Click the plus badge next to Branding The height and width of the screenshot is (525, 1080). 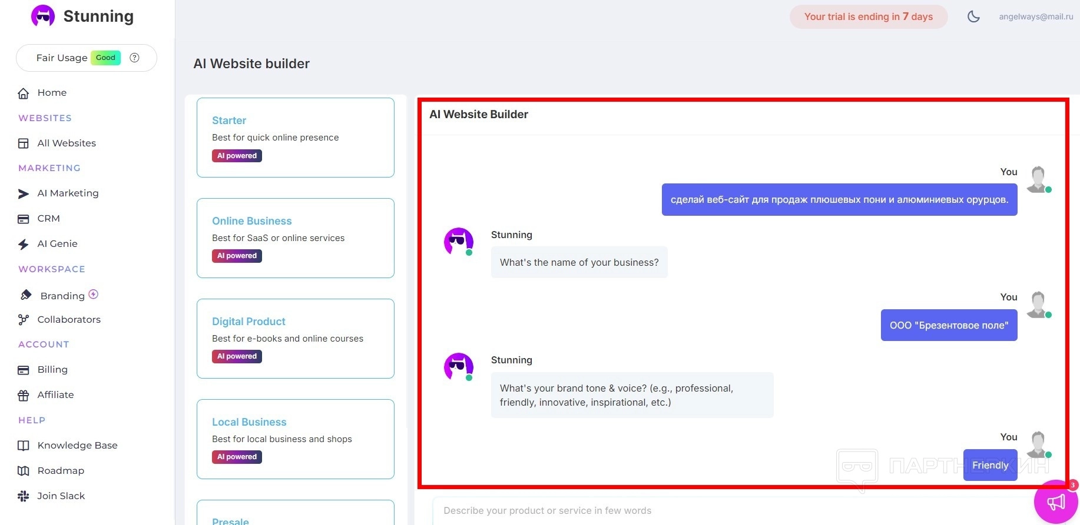93,294
